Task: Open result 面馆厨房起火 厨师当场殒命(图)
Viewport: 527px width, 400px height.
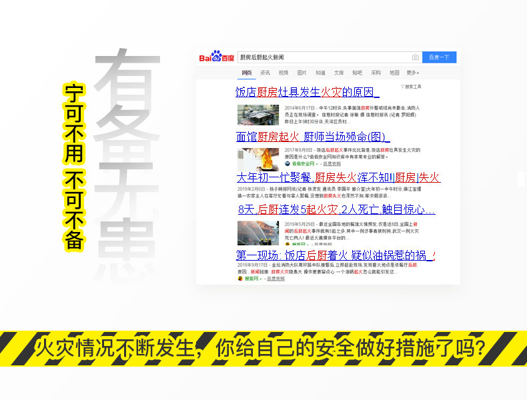Action: [313, 137]
